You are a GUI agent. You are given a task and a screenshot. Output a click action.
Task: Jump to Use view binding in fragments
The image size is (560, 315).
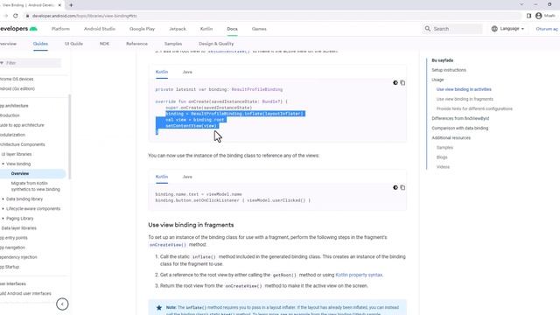(x=465, y=99)
